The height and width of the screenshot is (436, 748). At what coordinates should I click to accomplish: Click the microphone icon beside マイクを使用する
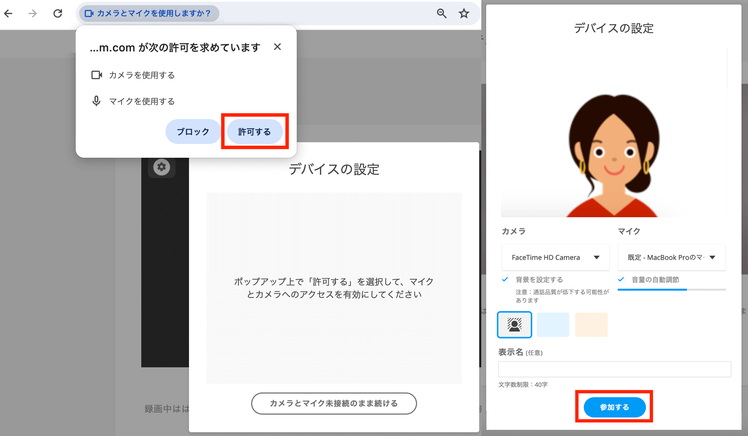tap(96, 101)
